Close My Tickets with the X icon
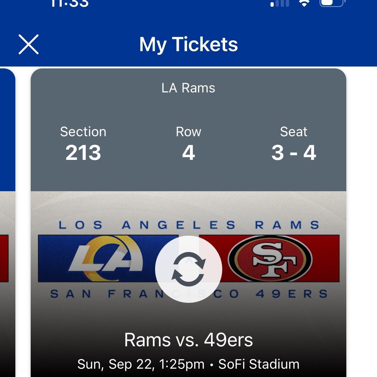Image resolution: width=377 pixels, height=377 pixels. click(28, 44)
